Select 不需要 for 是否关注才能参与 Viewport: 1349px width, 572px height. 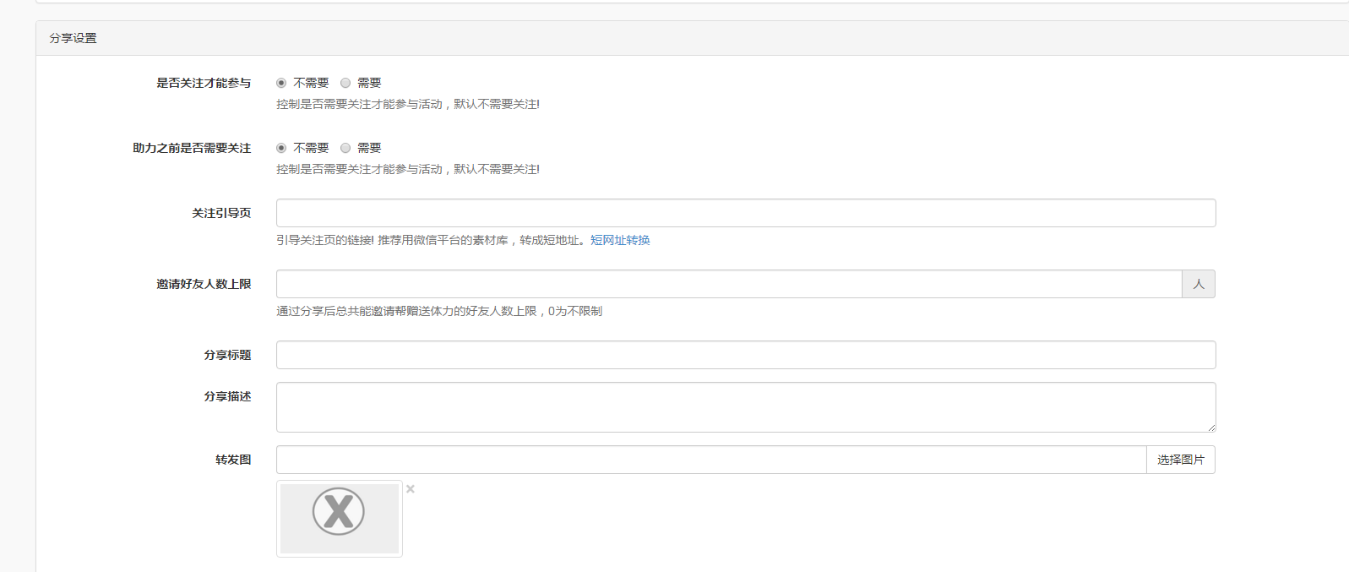(281, 83)
